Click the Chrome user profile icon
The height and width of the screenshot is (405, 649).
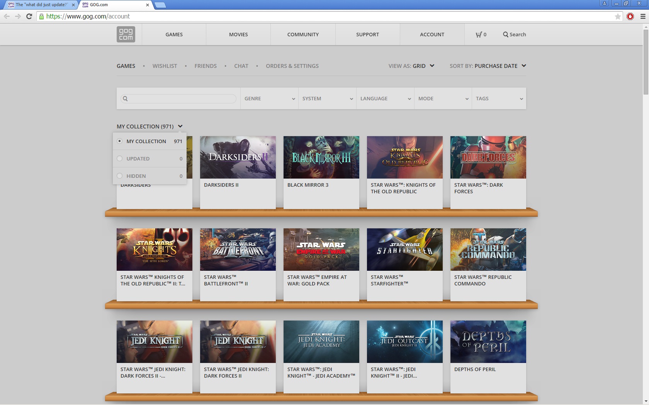[605, 3]
